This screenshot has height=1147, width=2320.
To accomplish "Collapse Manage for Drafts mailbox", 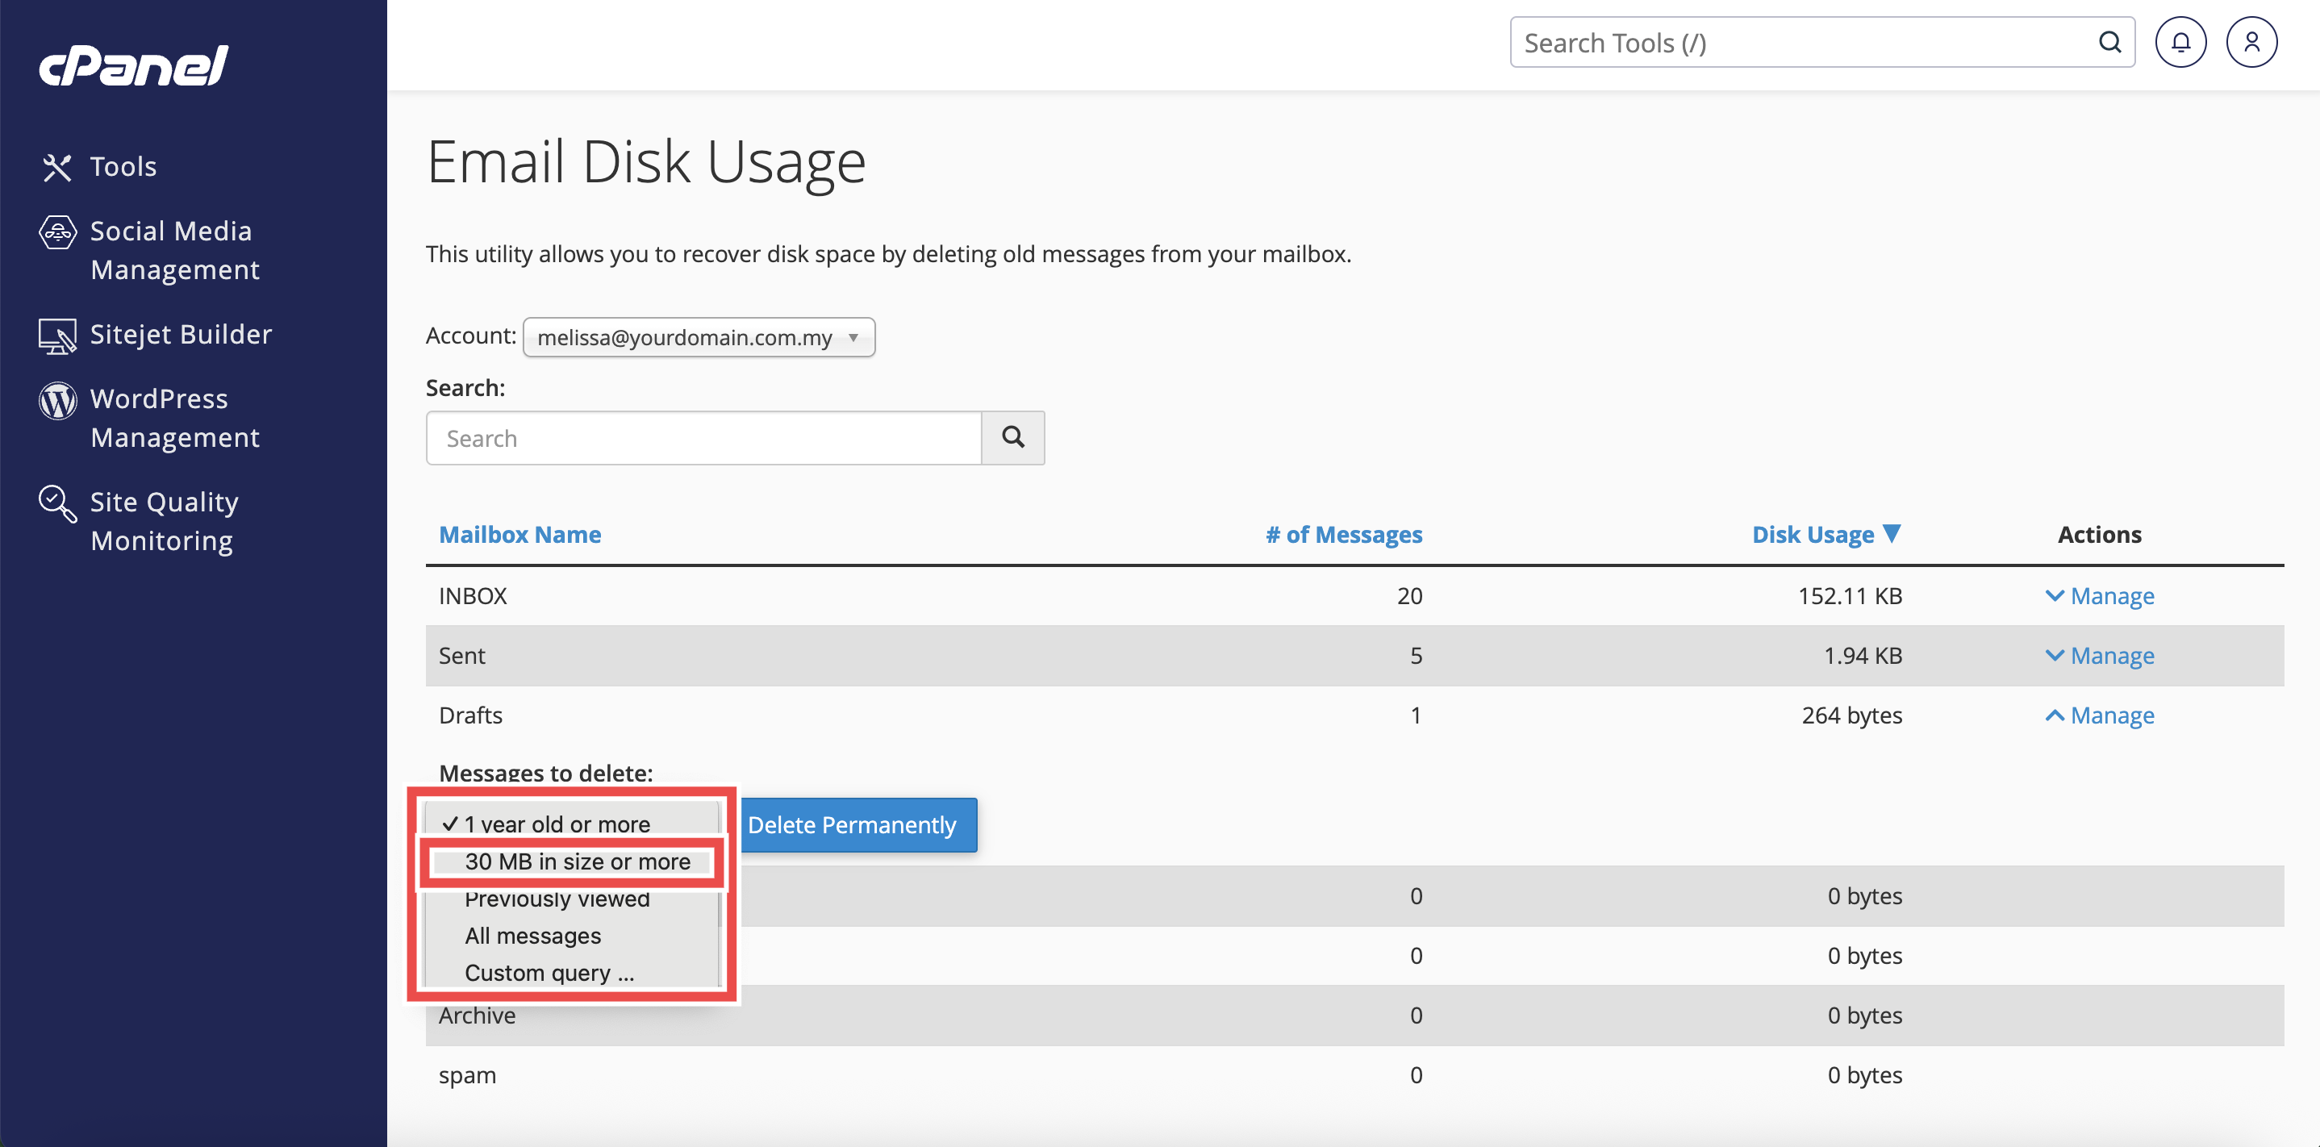I will tap(2099, 715).
